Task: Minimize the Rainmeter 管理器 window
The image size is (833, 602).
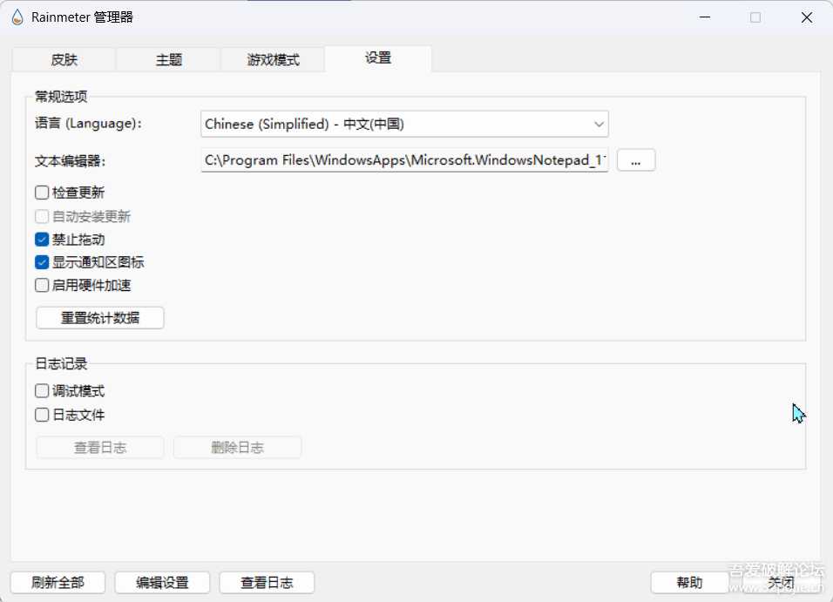Action: click(705, 17)
